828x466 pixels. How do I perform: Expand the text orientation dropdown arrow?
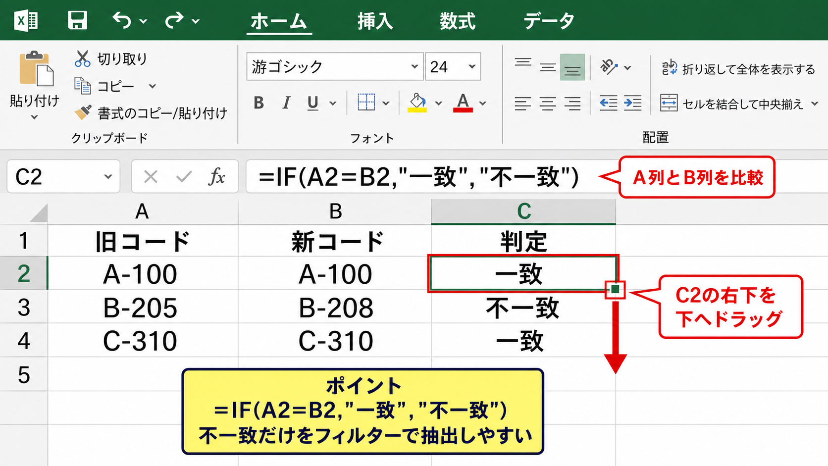[627, 68]
